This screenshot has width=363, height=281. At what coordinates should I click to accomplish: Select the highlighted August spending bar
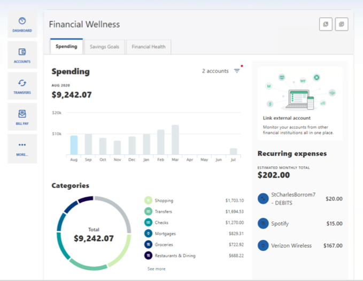pos(74,145)
